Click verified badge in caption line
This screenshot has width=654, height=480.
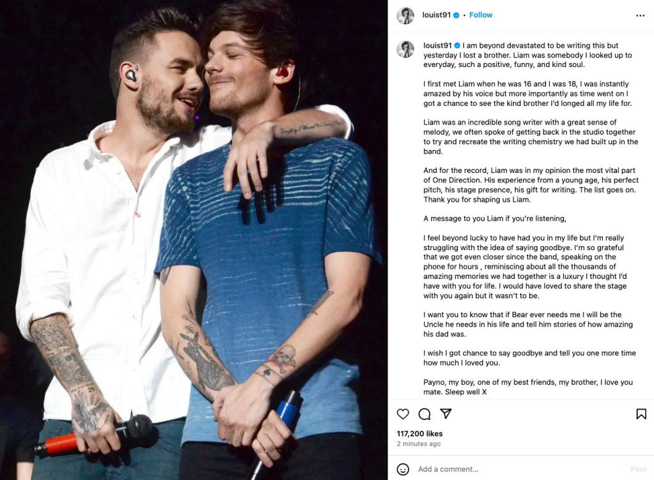click(457, 45)
